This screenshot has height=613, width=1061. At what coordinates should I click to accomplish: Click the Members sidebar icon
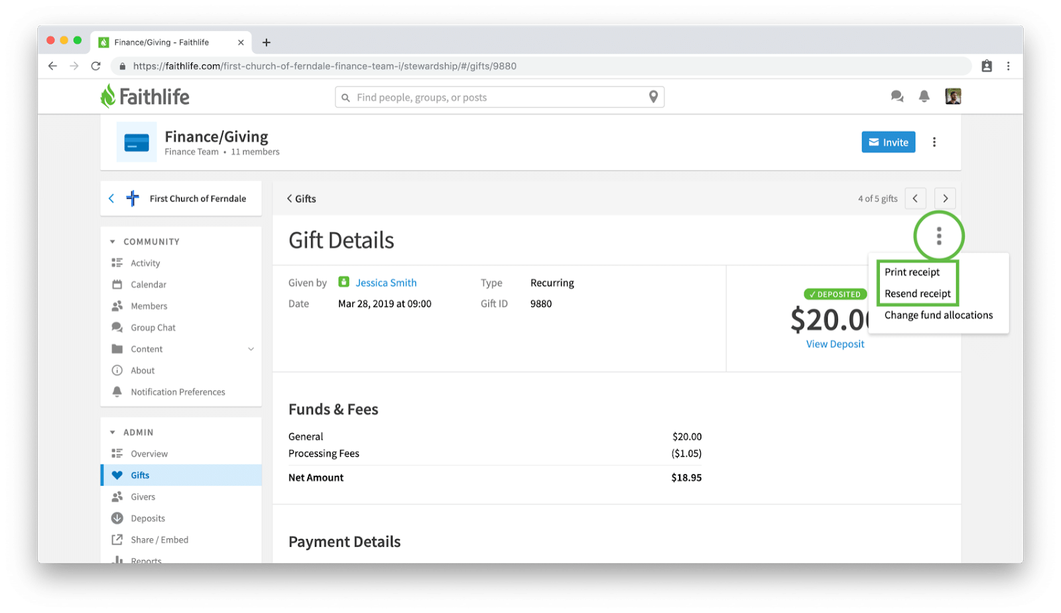click(117, 306)
